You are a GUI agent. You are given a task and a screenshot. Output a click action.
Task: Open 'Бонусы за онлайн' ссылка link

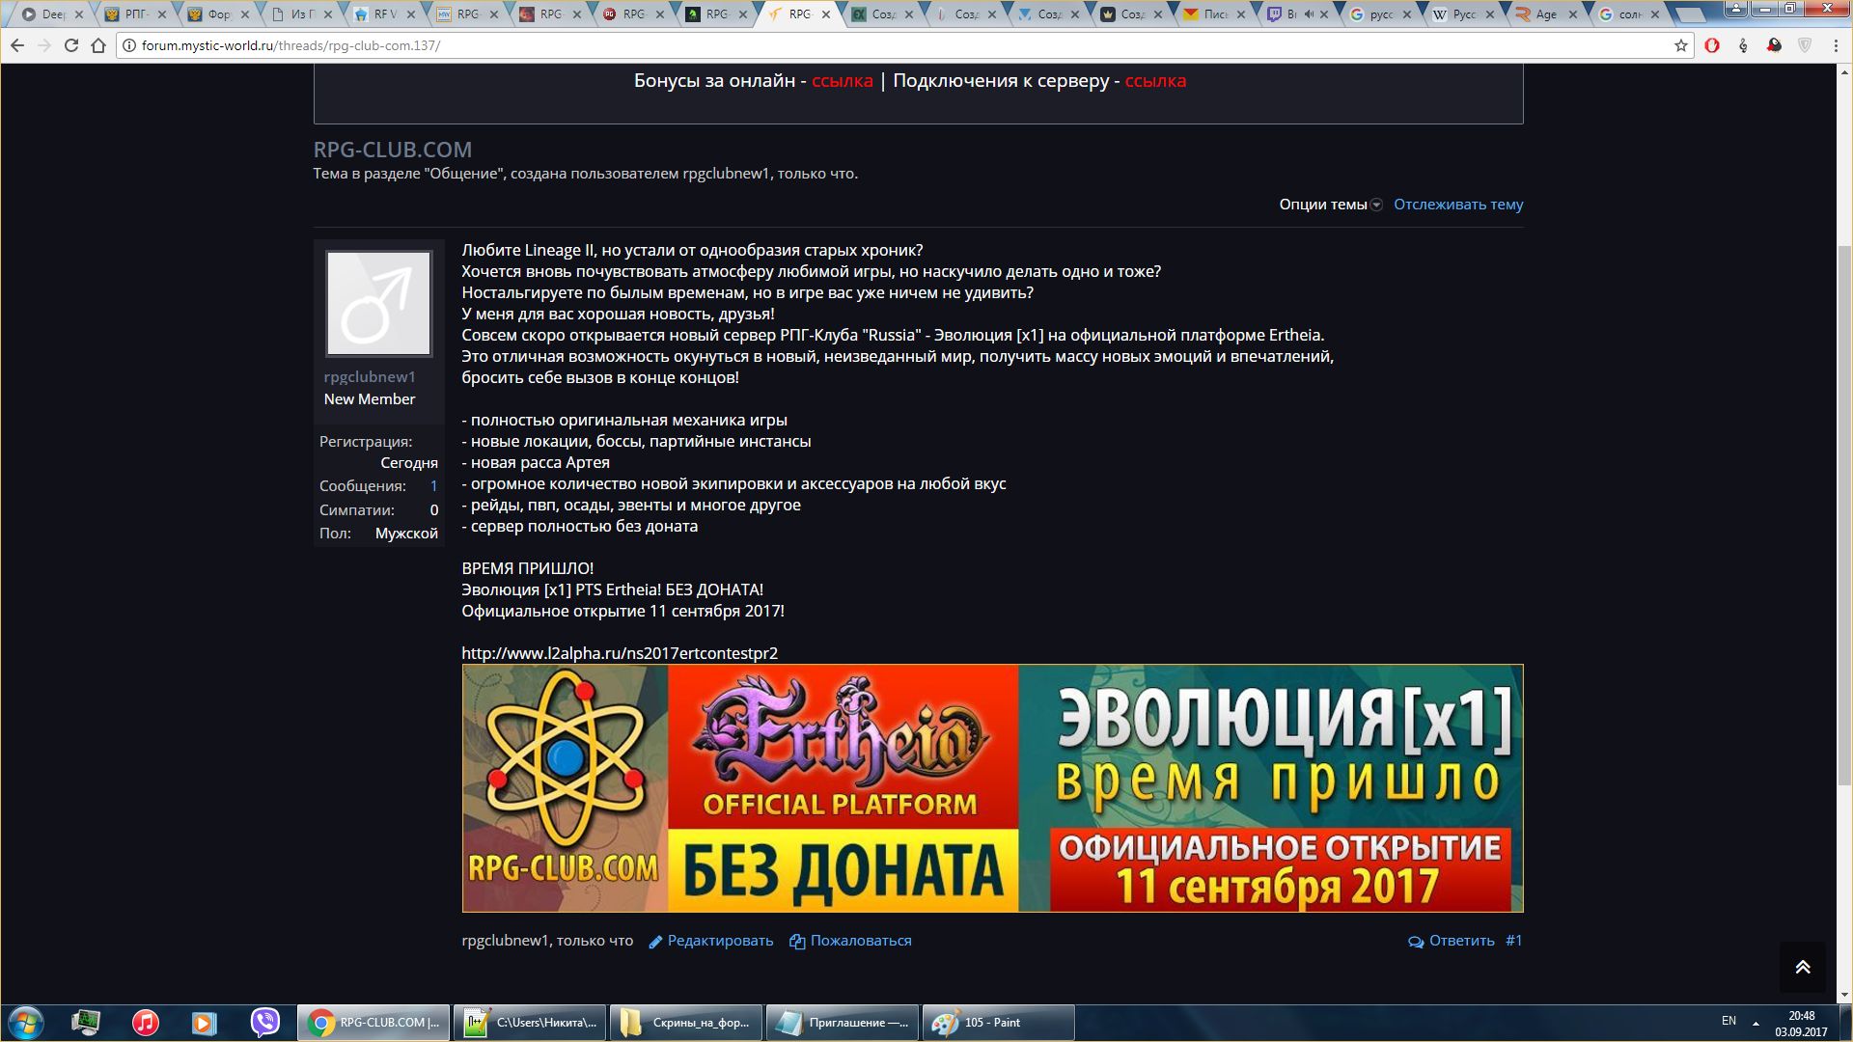pyautogui.click(x=842, y=81)
